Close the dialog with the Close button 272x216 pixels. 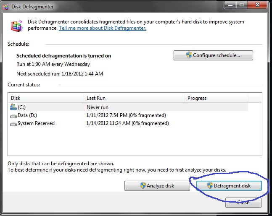(x=243, y=202)
